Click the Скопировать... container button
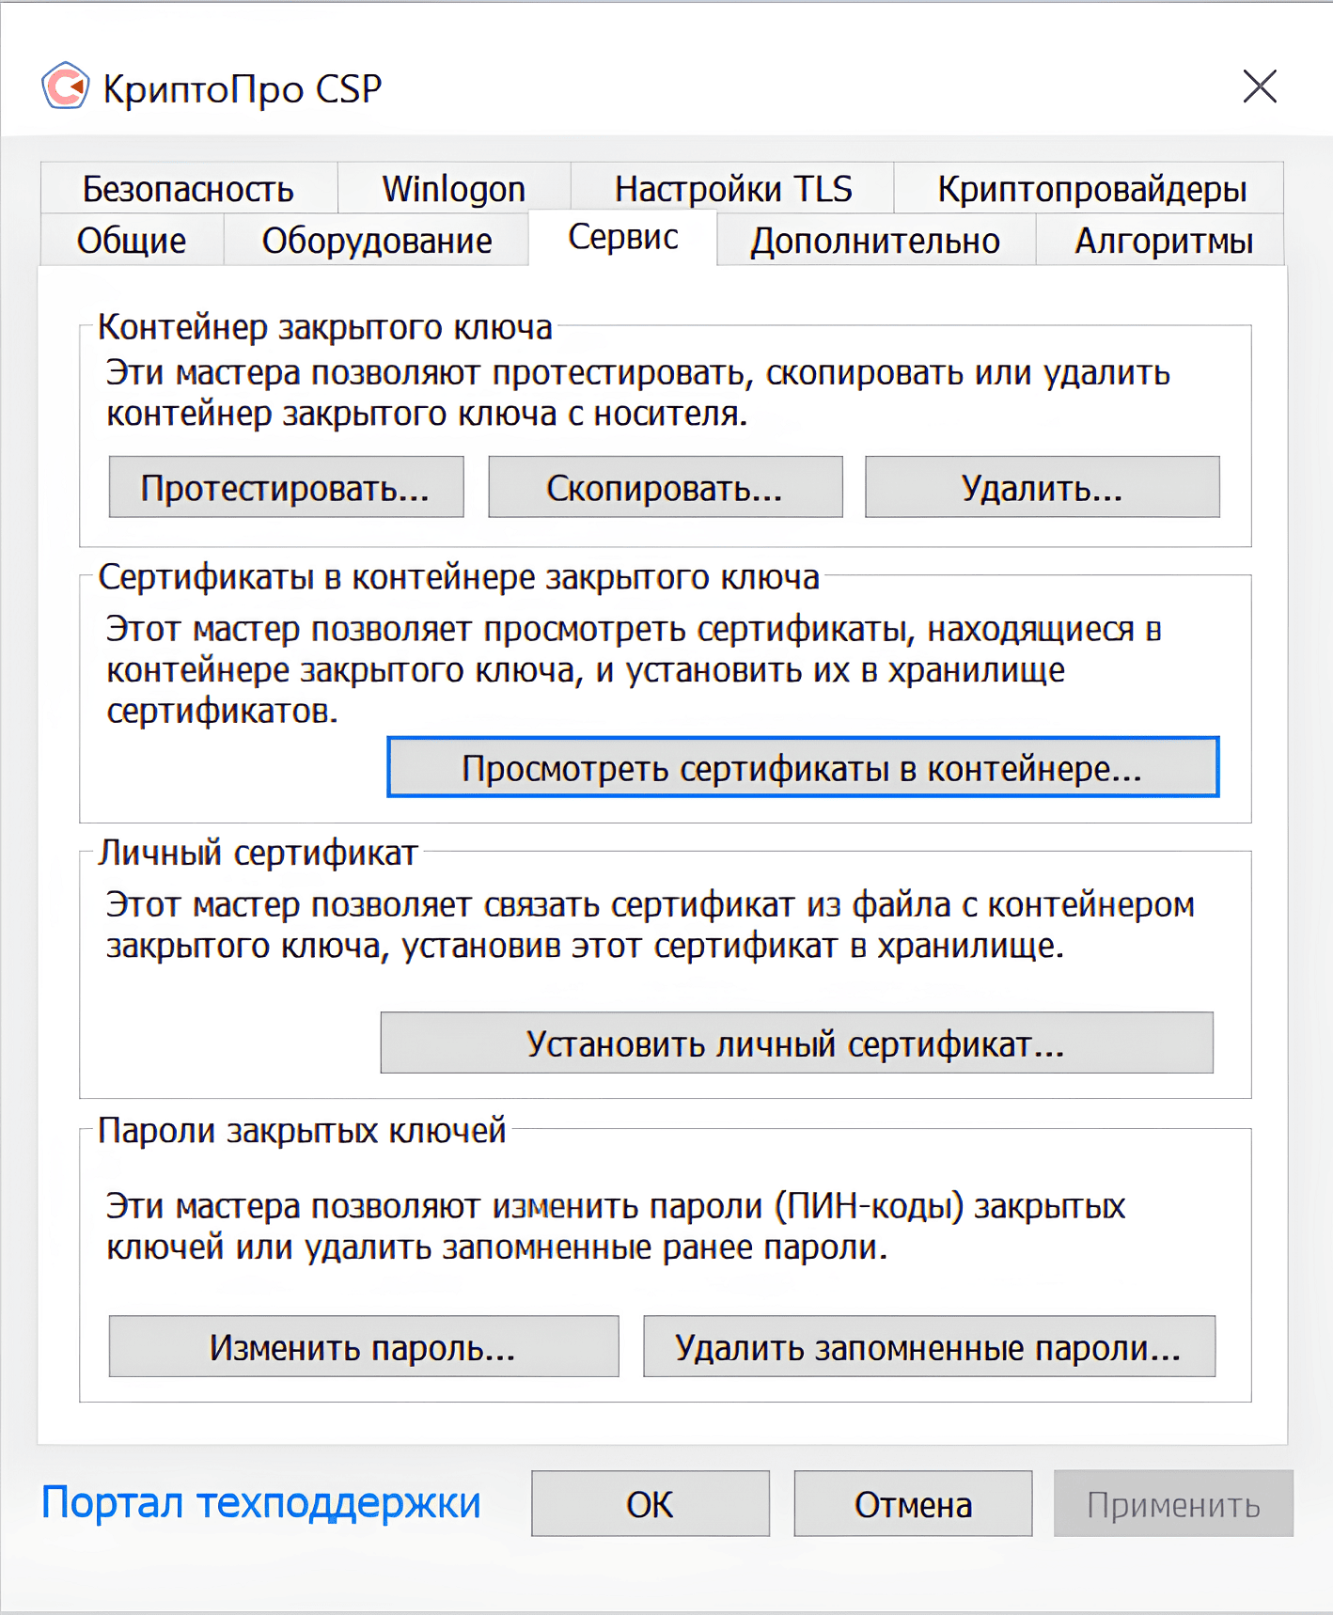Viewport: 1333px width, 1615px height. coord(666,487)
